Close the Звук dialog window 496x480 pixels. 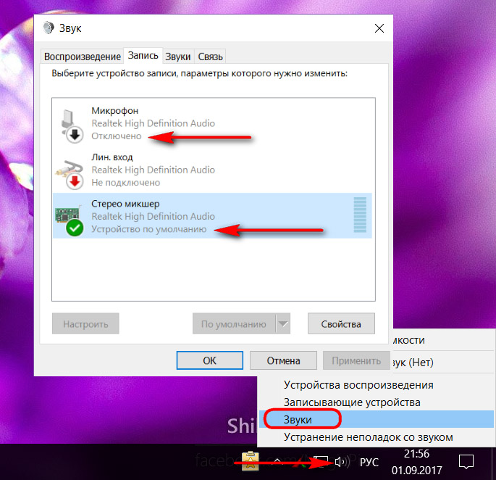click(x=379, y=28)
